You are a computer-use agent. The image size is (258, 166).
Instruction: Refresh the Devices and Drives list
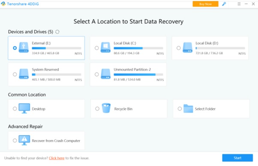[x=57, y=32]
